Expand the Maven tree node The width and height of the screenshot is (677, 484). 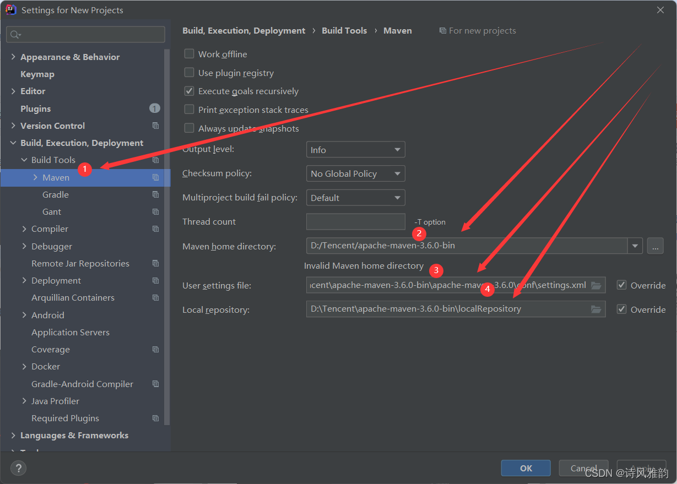pos(35,177)
